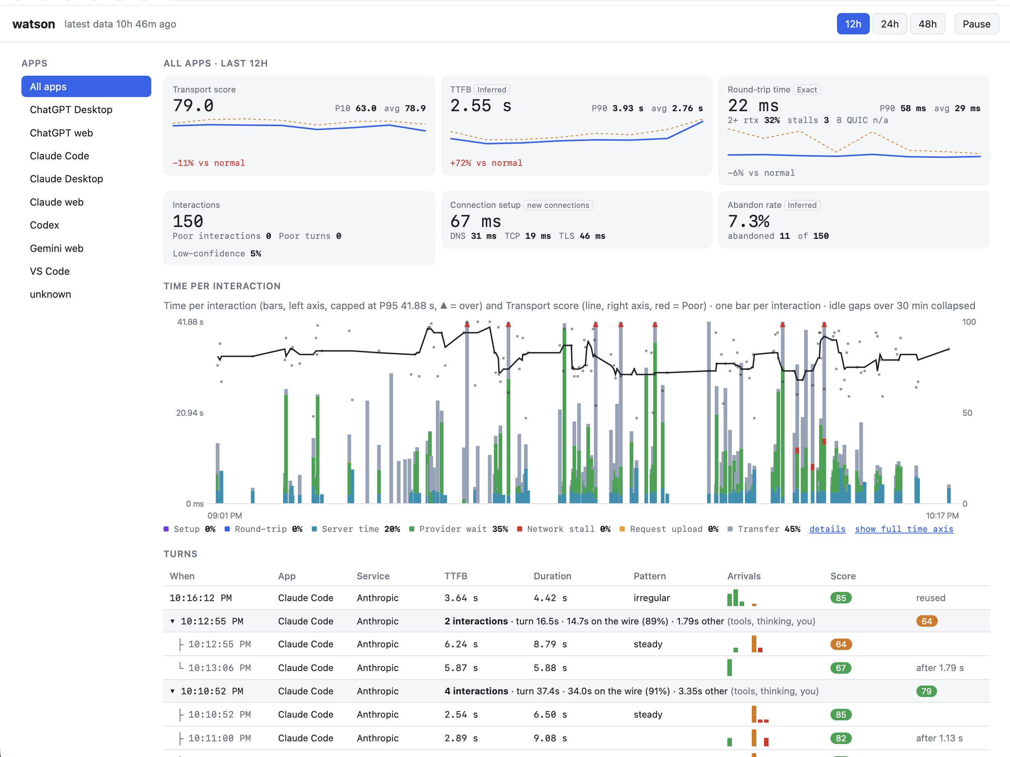The height and width of the screenshot is (757, 1010).
Task: Click the after 1.79 s note
Action: (x=939, y=668)
